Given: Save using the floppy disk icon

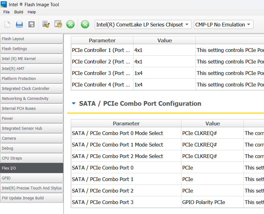Looking at the screenshot, I should pyautogui.click(x=31, y=25).
